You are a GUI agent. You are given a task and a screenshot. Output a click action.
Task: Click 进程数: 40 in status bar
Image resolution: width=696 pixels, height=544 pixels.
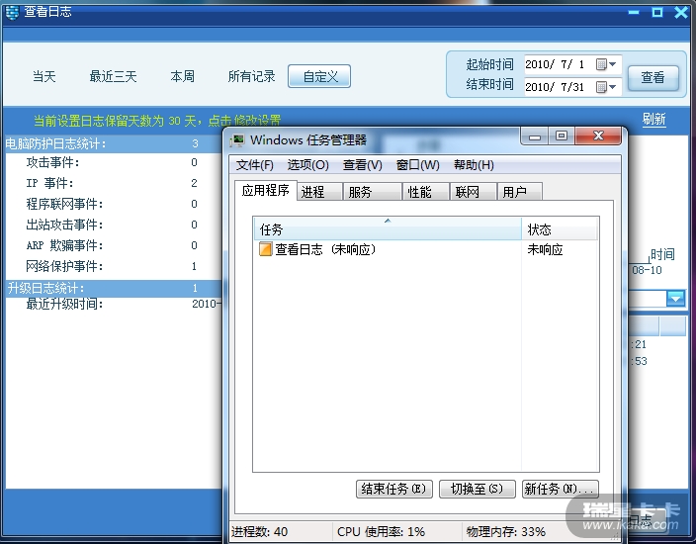(x=259, y=531)
